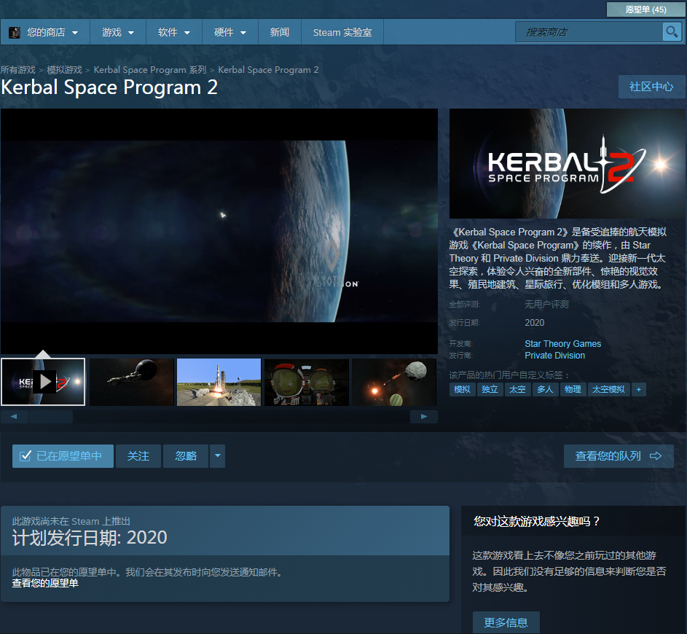Select the rocket launch screenshot thumbnail
This screenshot has height=634, width=687.
(x=219, y=381)
